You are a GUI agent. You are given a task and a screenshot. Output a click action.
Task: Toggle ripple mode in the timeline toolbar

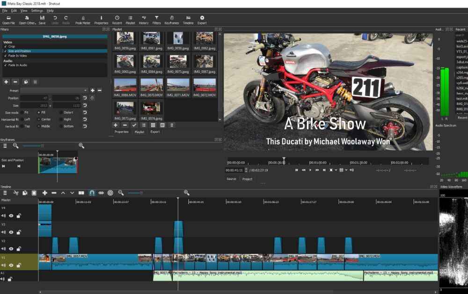[x=101, y=193]
